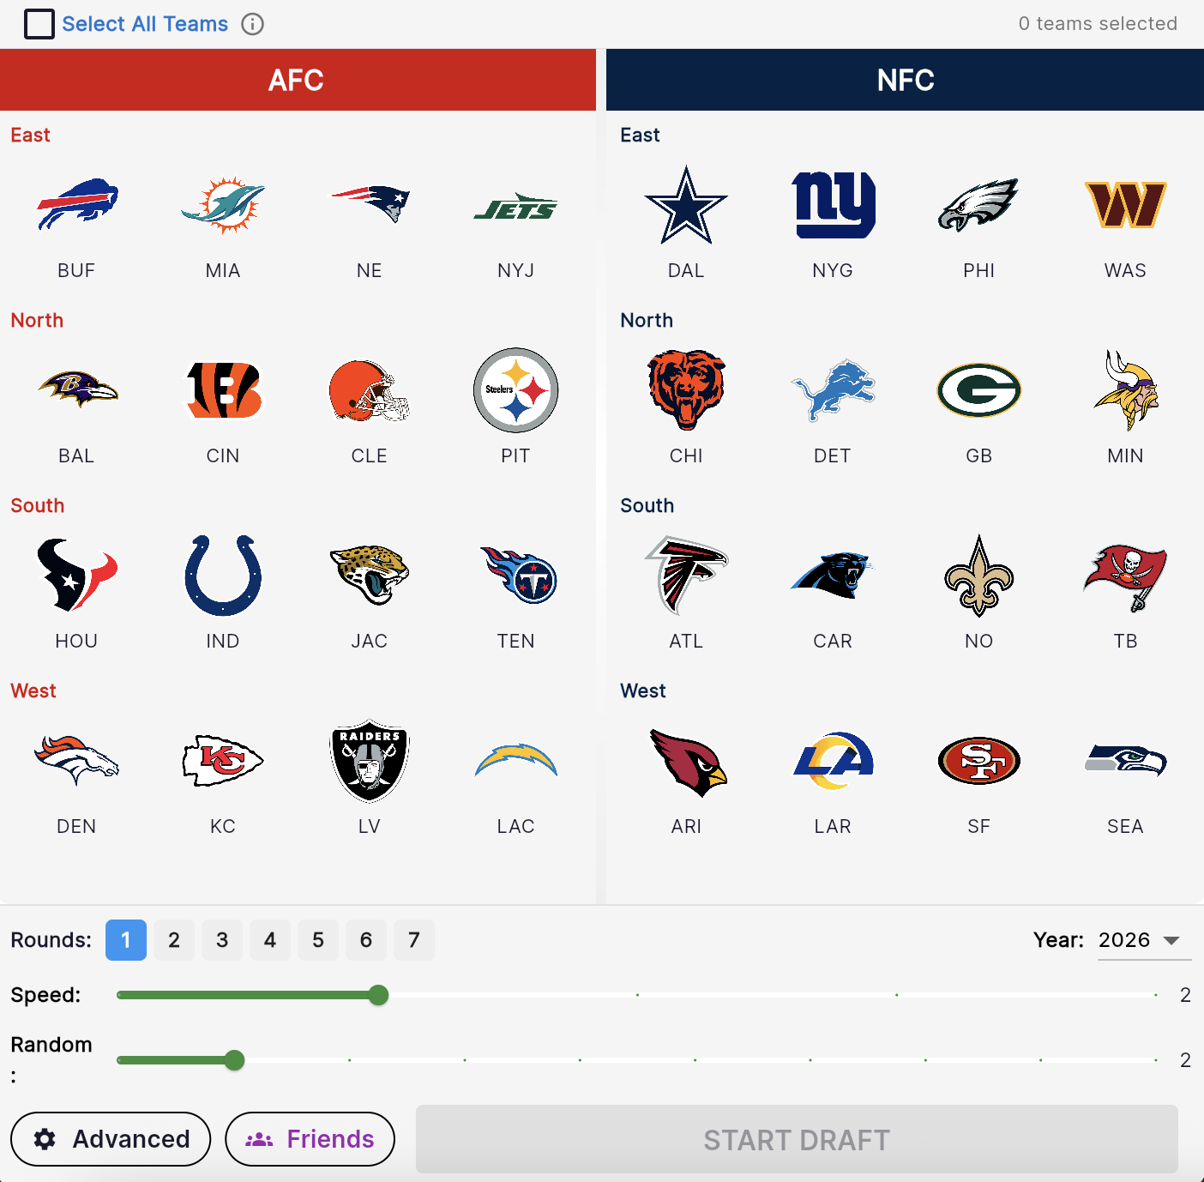Pick the New Orleans Saints fleur-de-lis logo
The width and height of the screenshot is (1204, 1182).
click(979, 576)
